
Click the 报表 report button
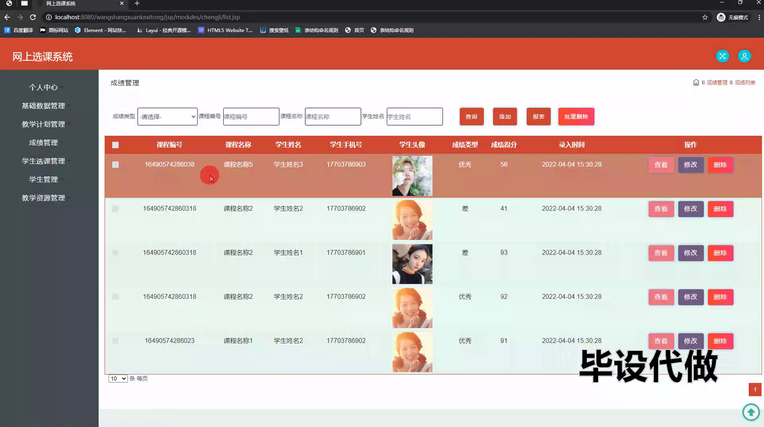[538, 117]
